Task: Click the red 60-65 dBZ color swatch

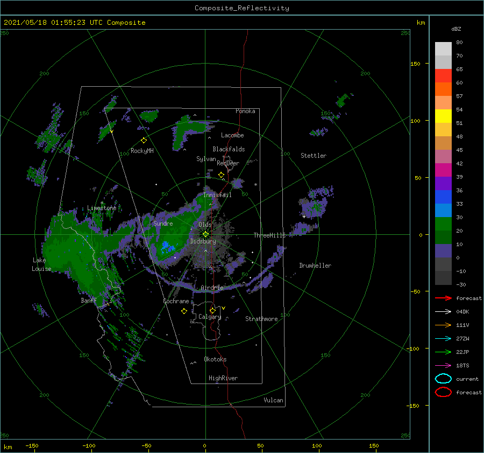Action: click(x=443, y=76)
